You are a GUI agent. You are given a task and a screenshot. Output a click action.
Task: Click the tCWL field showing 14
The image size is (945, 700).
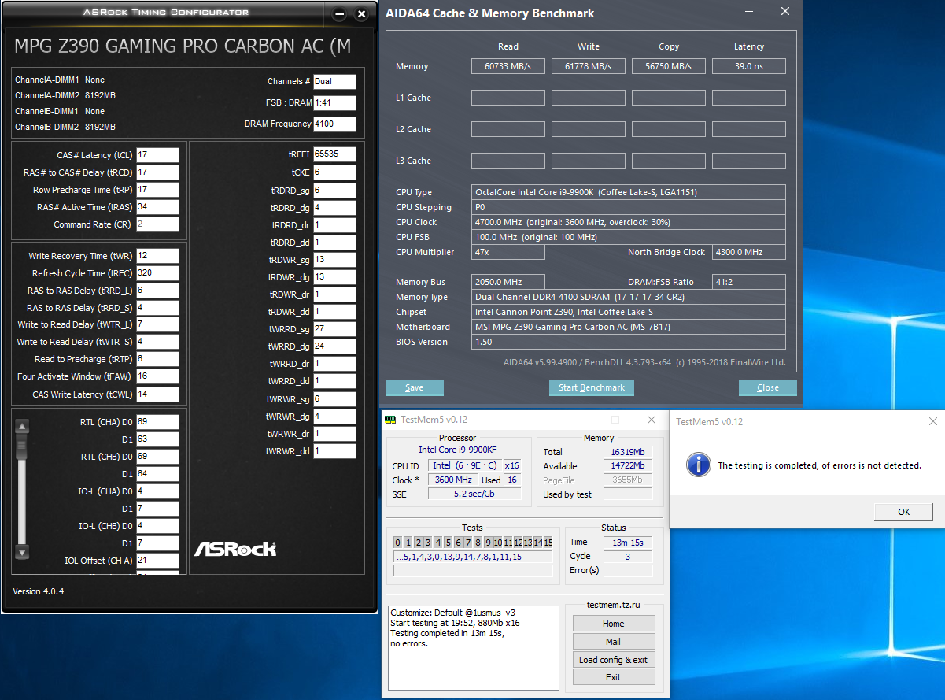click(157, 394)
